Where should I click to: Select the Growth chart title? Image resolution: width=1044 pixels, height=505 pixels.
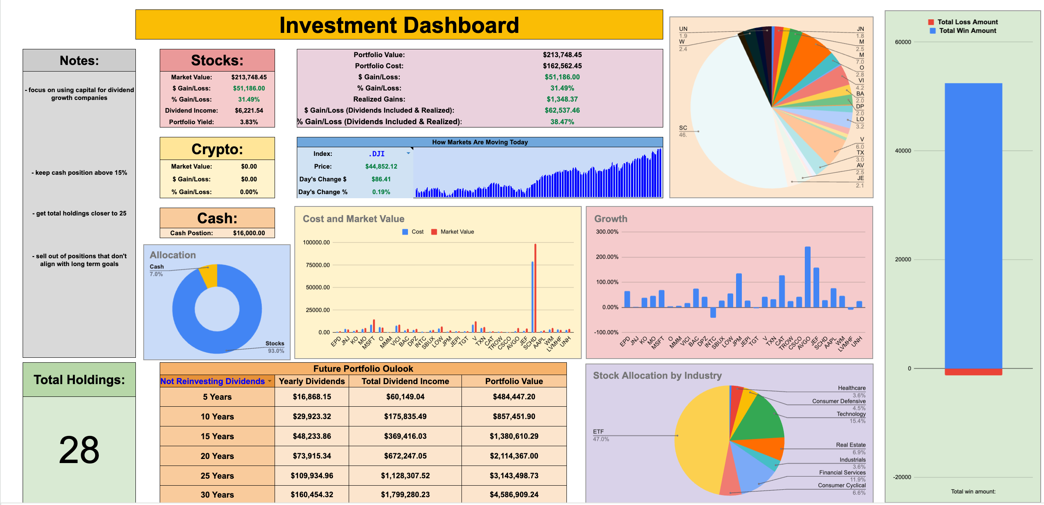(x=611, y=219)
